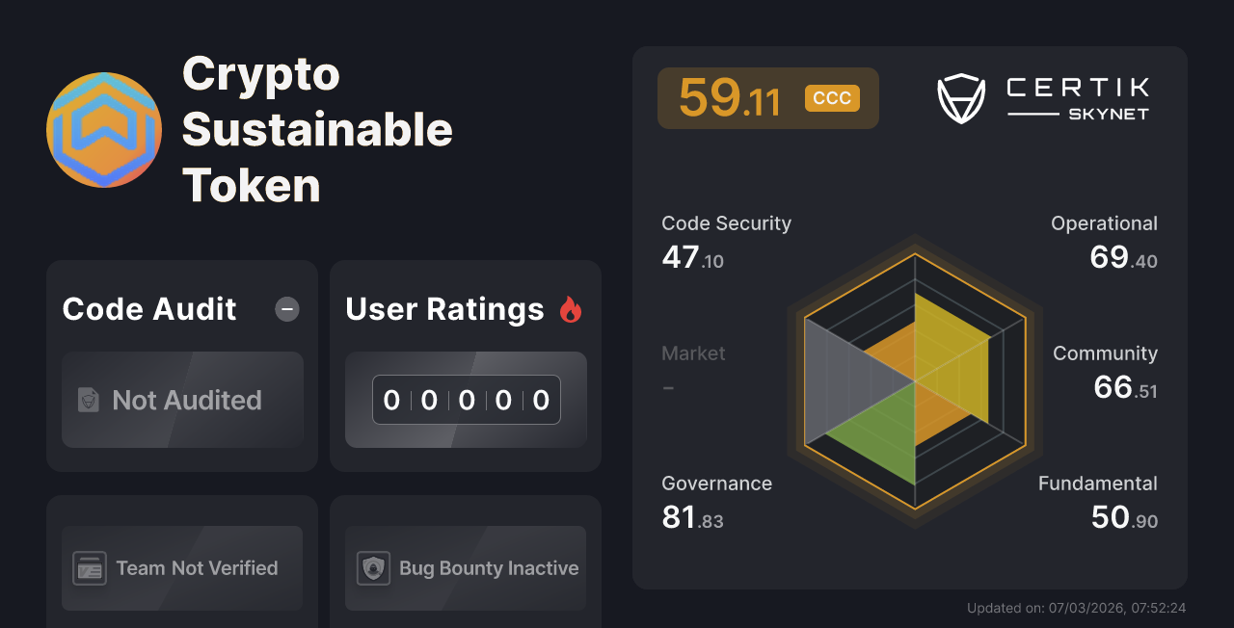The height and width of the screenshot is (628, 1234).
Task: Expand the Governance score details
Action: pos(716,500)
